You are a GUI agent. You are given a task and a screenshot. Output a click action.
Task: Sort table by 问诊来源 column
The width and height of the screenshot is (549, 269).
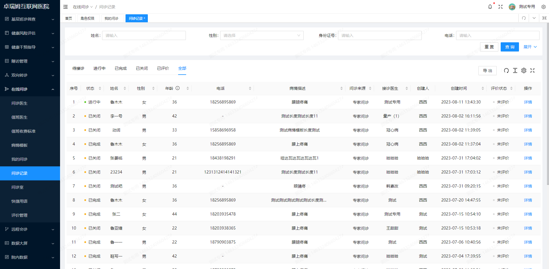point(370,88)
